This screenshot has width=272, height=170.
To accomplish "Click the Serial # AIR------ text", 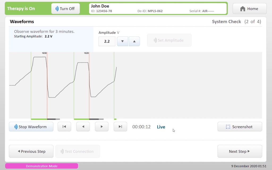I will tap(202, 11).
